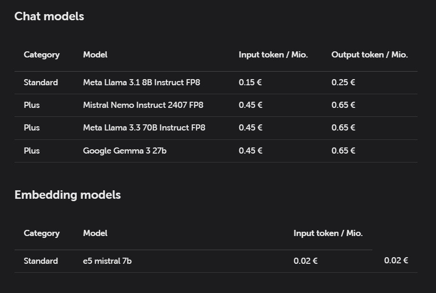This screenshot has height=293, width=436.
Task: Click the Output token / Mio. header
Action: click(x=370, y=55)
